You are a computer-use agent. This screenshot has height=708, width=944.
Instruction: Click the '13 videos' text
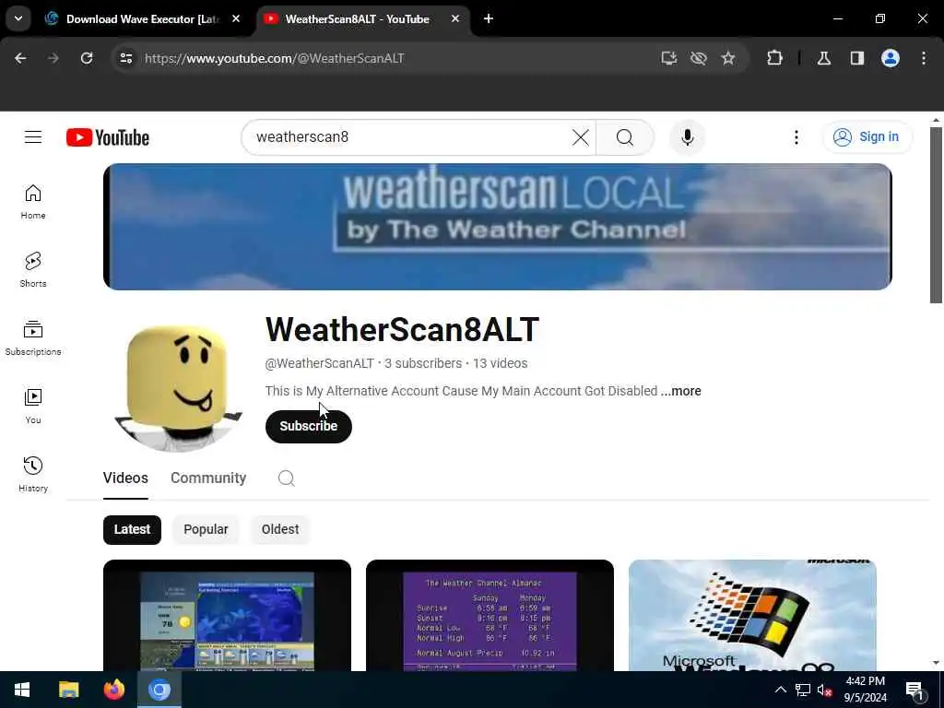501,363
